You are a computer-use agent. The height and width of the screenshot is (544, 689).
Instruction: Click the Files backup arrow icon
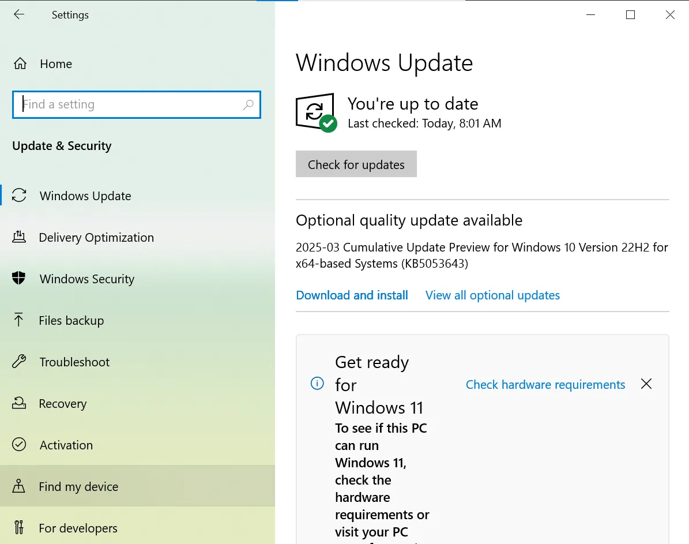pyautogui.click(x=19, y=321)
